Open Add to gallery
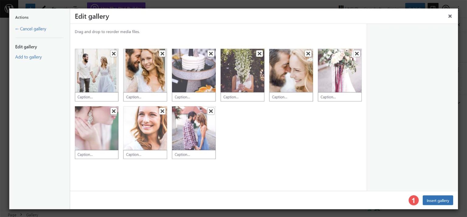The width and height of the screenshot is (467, 217). pos(28,57)
